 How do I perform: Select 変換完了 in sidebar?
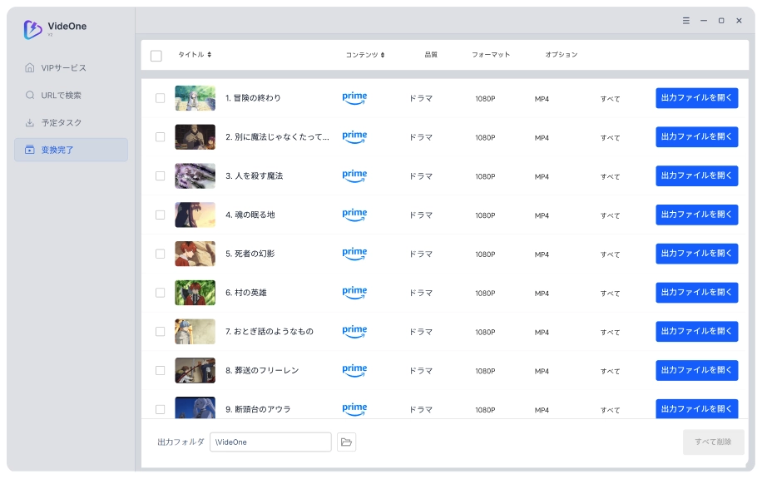point(71,150)
